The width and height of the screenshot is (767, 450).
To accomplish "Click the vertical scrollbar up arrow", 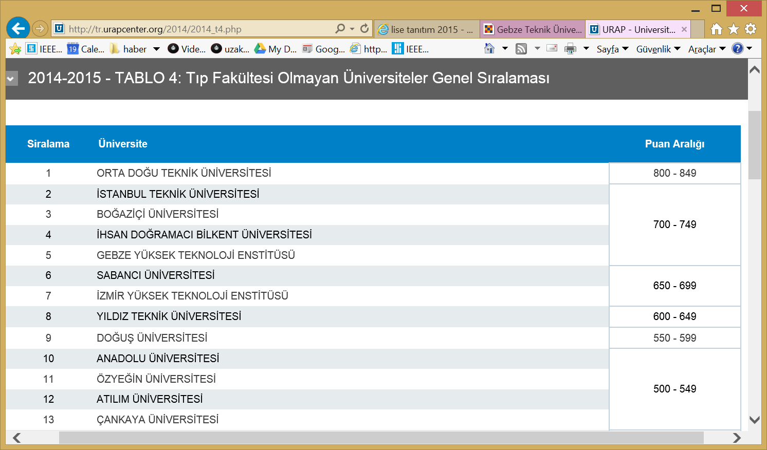I will 754,69.
